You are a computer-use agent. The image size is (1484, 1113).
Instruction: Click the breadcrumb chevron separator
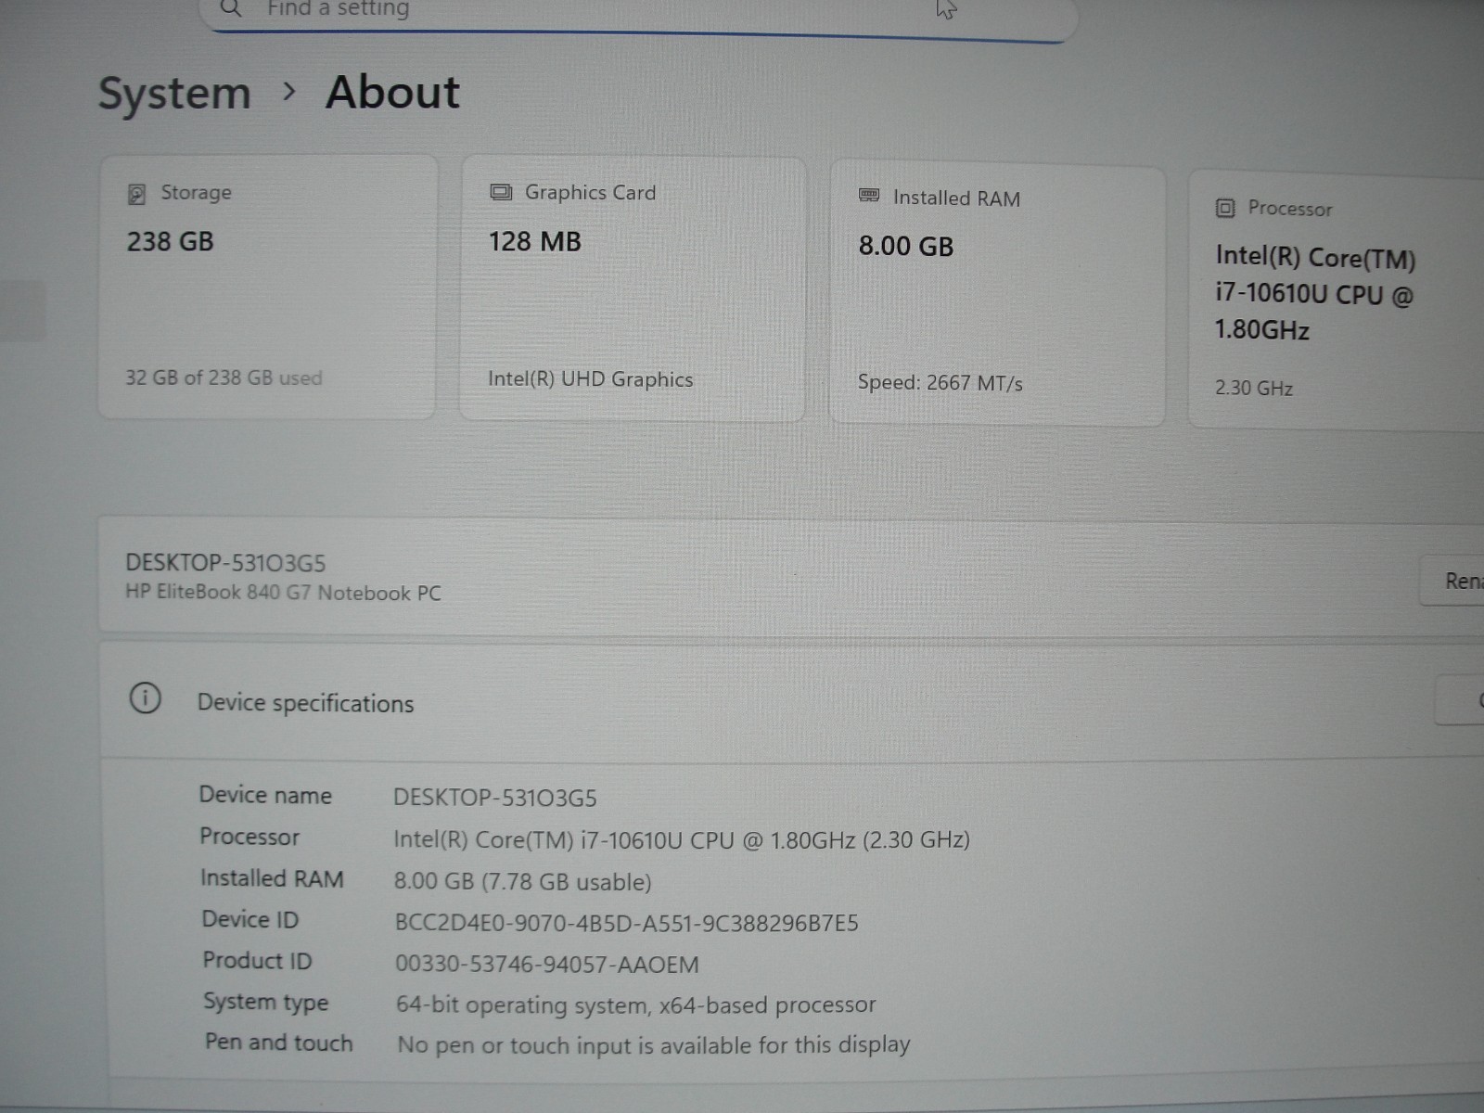pos(289,92)
